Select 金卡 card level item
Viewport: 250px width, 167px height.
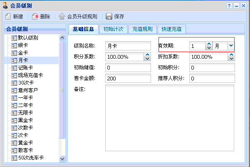tap(23, 53)
